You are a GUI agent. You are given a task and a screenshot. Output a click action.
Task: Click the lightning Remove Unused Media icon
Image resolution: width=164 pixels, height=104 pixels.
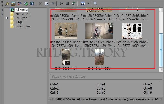tap(8, 4)
